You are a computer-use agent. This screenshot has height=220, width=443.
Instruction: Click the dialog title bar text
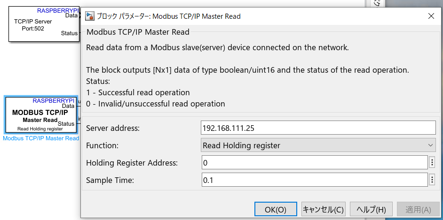(x=168, y=16)
